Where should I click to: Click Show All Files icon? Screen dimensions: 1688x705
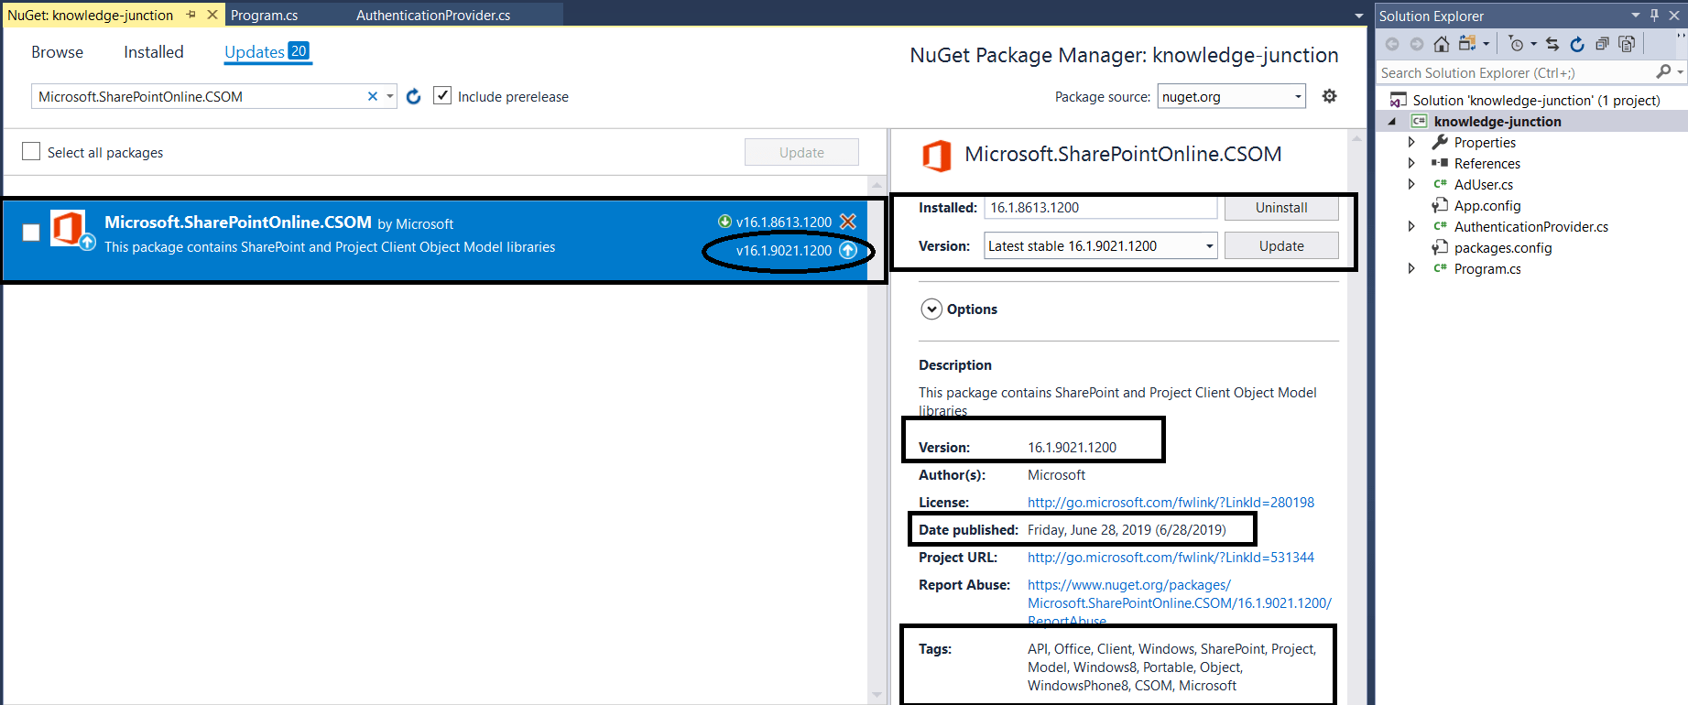click(x=1627, y=44)
